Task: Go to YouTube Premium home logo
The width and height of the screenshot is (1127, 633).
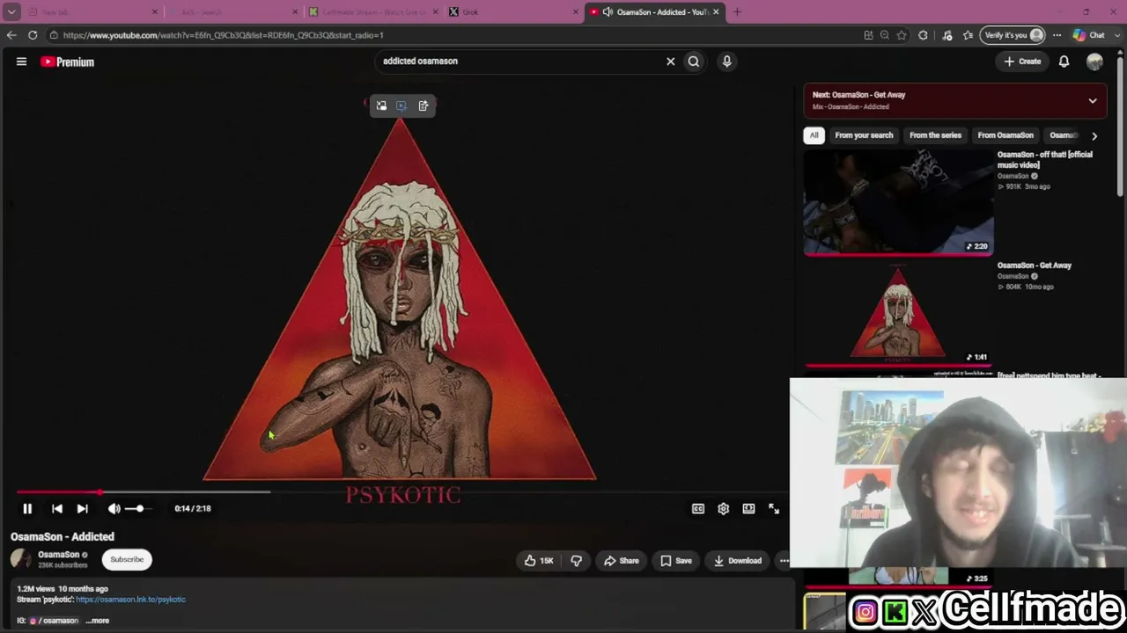Action: 67,62
